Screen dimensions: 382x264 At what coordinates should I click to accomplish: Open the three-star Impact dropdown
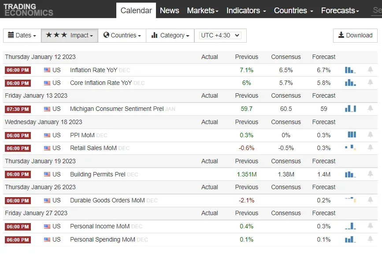pyautogui.click(x=70, y=36)
